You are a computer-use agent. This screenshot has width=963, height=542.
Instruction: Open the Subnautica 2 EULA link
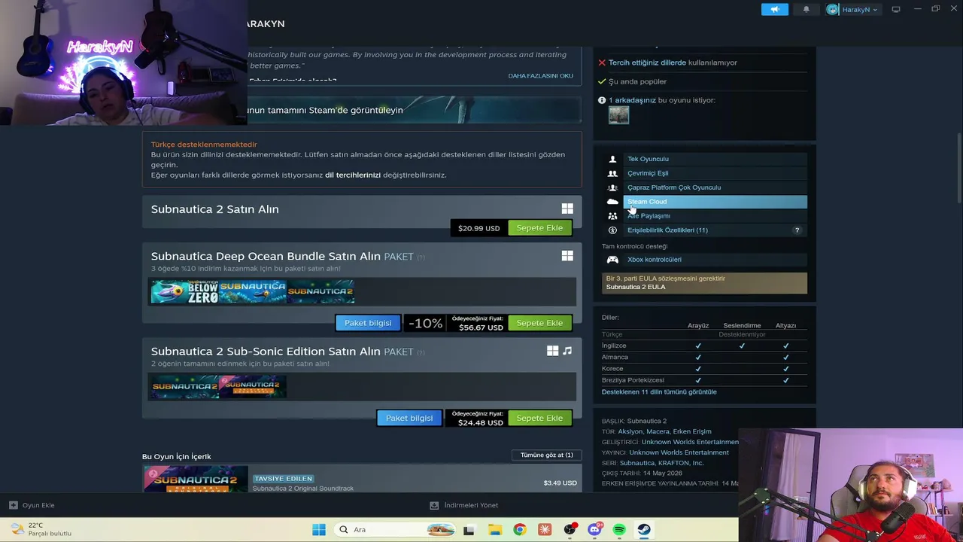tap(636, 287)
